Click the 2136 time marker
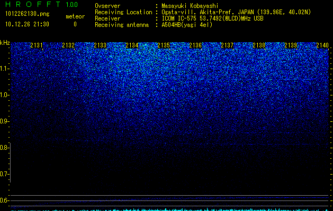Screen dimensions: 333x211 (x=195, y=45)
